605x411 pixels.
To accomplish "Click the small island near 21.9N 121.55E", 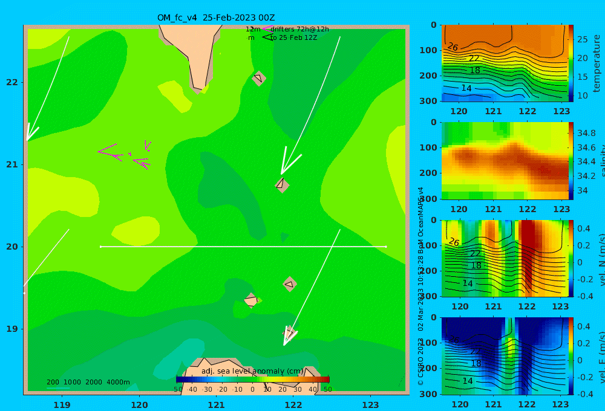I will (258, 78).
